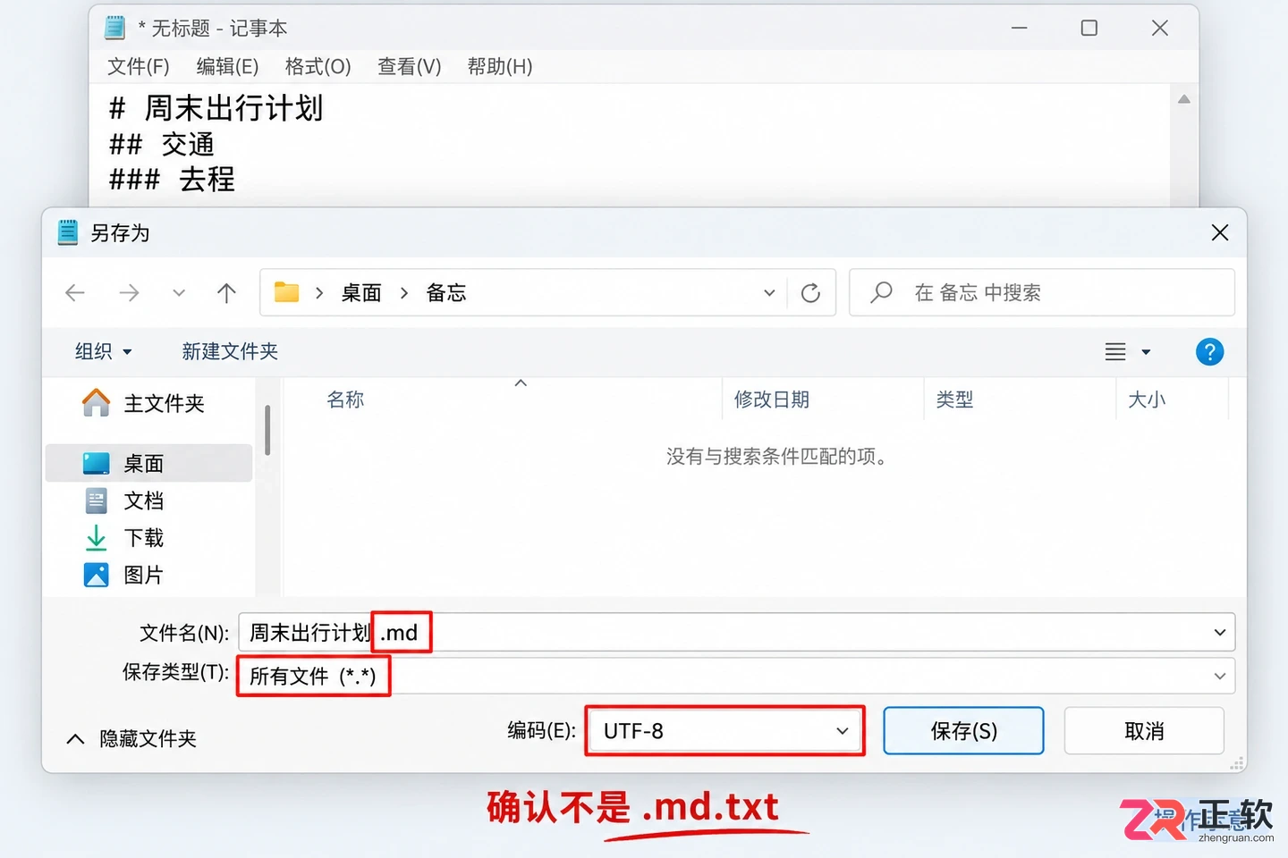Screen dimensions: 1288x858
Task: Click Notepad scrollbar up arrow
Action: 1183,99
